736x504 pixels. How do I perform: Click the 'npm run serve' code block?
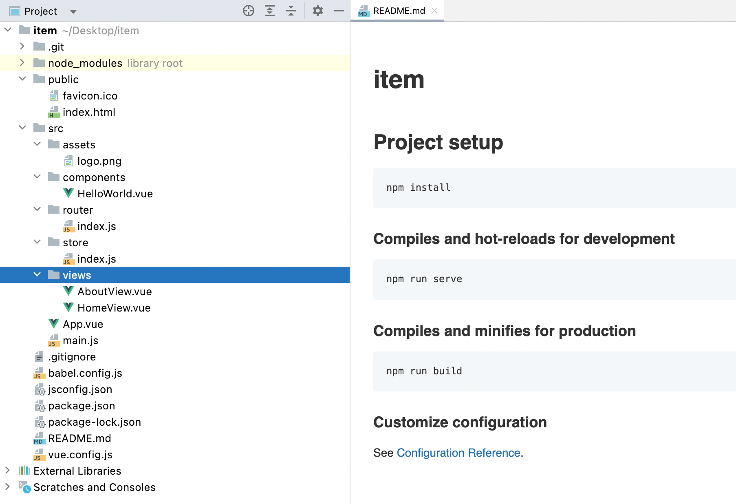click(x=554, y=279)
